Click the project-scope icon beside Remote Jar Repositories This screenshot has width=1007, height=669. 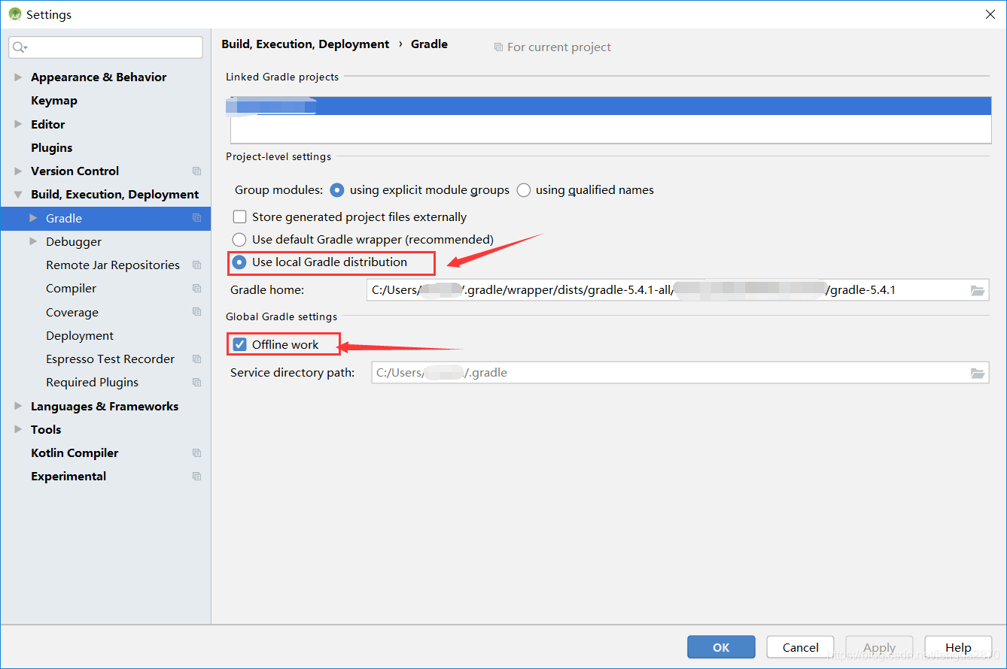click(x=197, y=265)
